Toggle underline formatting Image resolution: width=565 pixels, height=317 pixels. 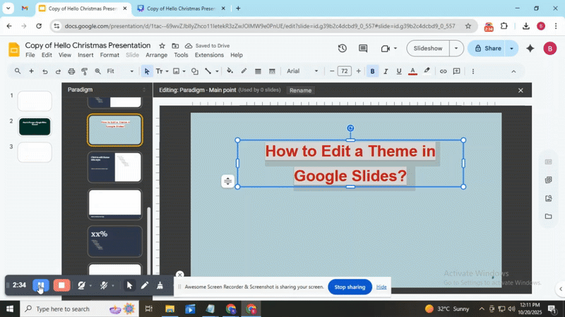tap(399, 71)
